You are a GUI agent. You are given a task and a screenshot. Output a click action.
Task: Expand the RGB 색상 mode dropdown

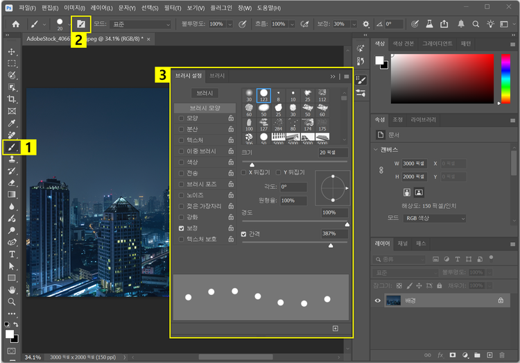[433, 218]
